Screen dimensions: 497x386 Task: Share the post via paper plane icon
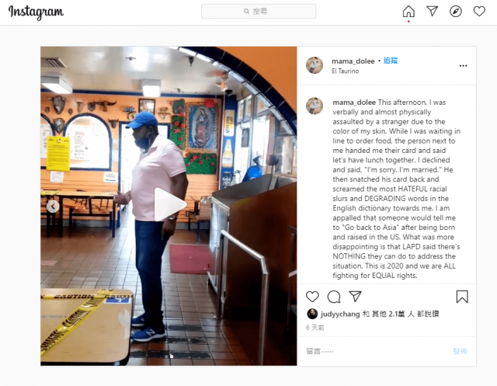coord(355,297)
